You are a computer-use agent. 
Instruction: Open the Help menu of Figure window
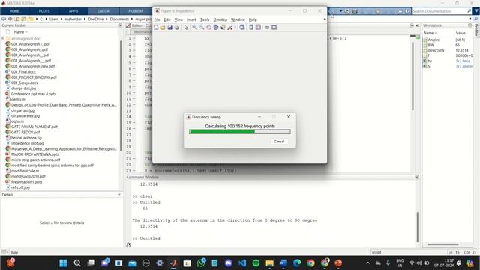[x=253, y=19]
